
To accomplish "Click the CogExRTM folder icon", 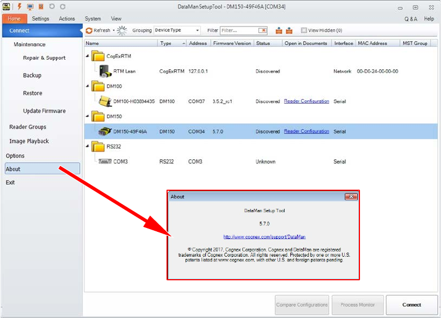I will (98, 56).
